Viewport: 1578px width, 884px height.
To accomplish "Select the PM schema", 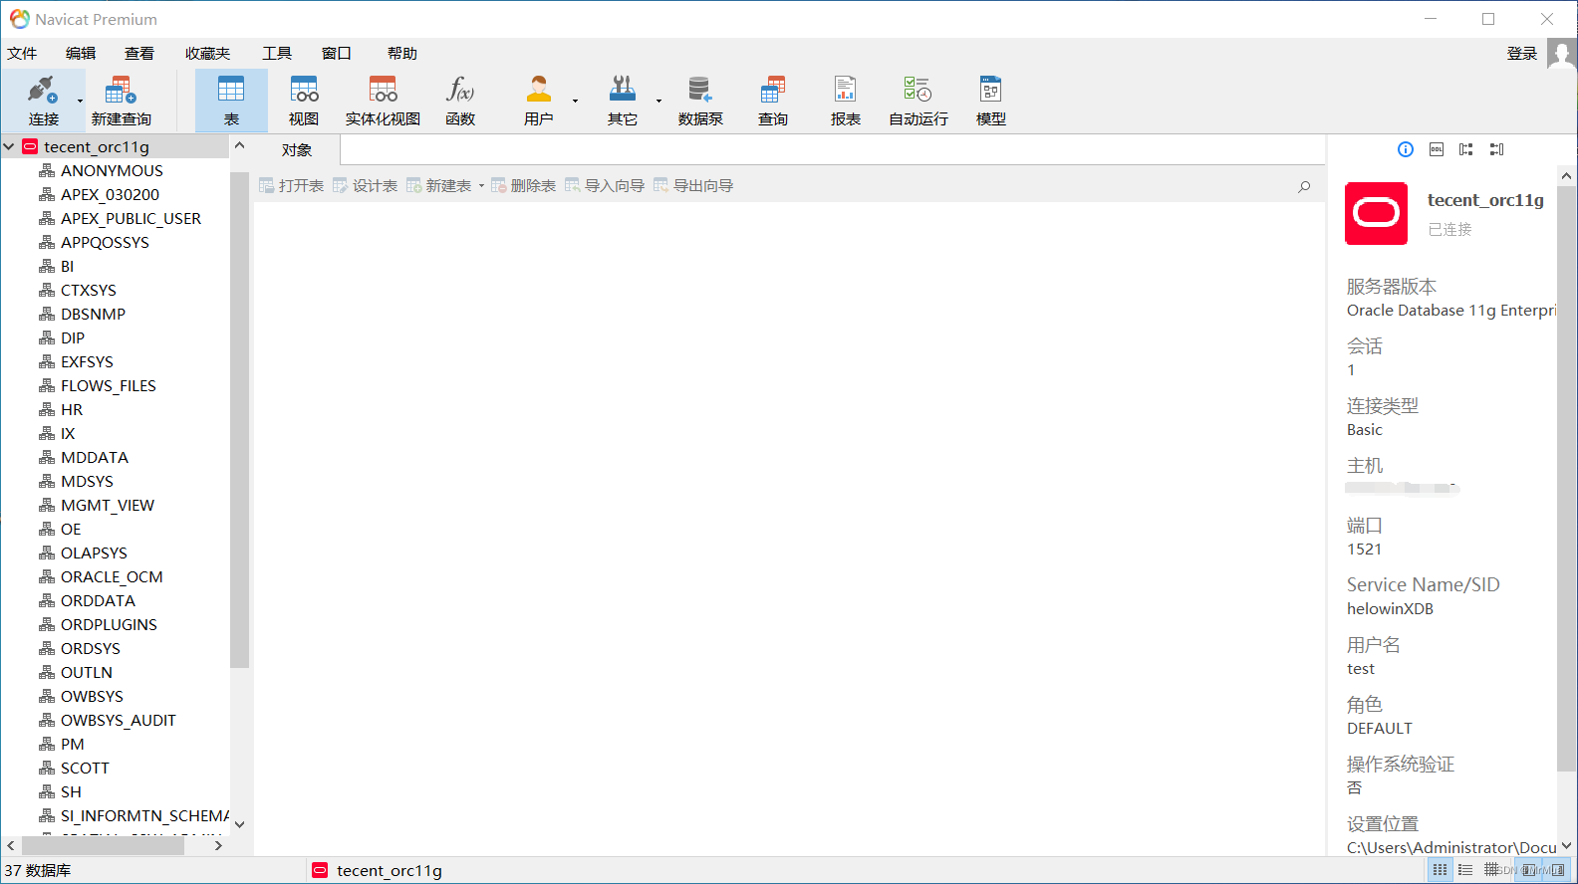I will pyautogui.click(x=72, y=744).
